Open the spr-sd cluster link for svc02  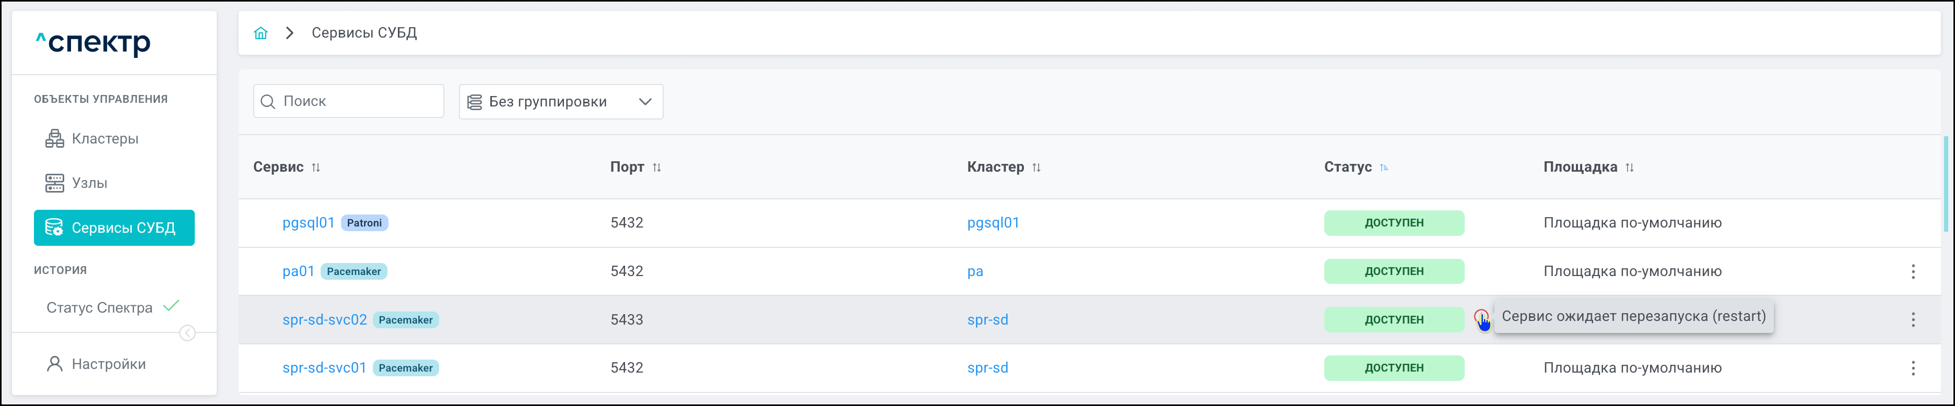coord(987,319)
